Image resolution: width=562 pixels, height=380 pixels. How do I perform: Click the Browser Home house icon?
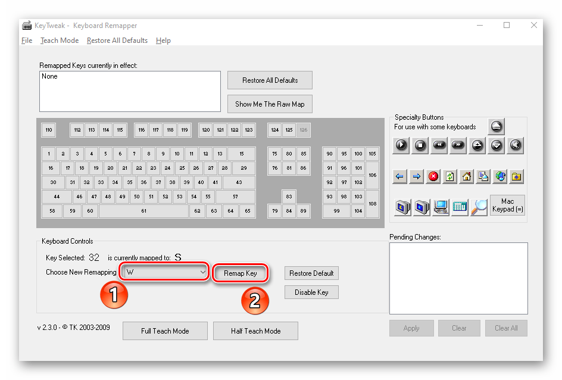coord(467,176)
